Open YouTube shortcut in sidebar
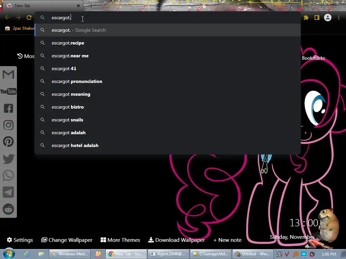Viewport: 346px width, 259px height. coord(8,91)
